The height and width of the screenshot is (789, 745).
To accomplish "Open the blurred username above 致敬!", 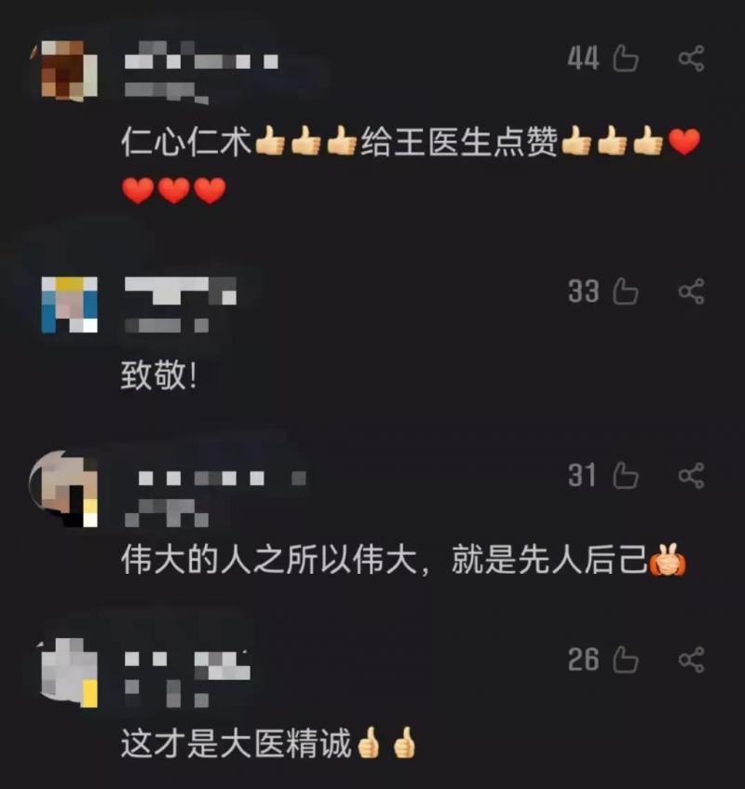I will pyautogui.click(x=180, y=291).
